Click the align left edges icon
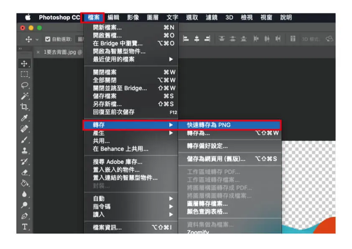Screen dimensions: 352x249 click(x=186, y=39)
